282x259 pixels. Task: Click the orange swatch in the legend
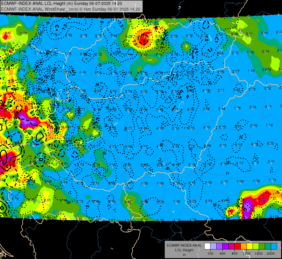(x=244, y=246)
